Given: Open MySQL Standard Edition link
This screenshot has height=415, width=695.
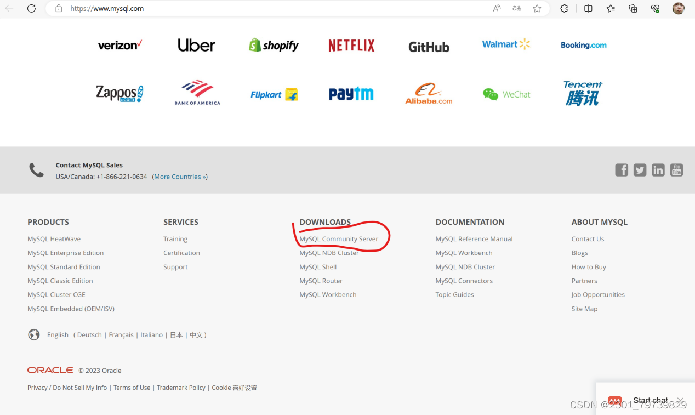Looking at the screenshot, I should 64,267.
